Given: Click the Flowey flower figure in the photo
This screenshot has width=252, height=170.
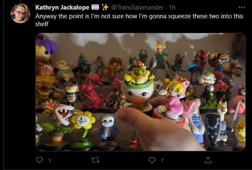Looking at the screenshot, I should [83, 128].
